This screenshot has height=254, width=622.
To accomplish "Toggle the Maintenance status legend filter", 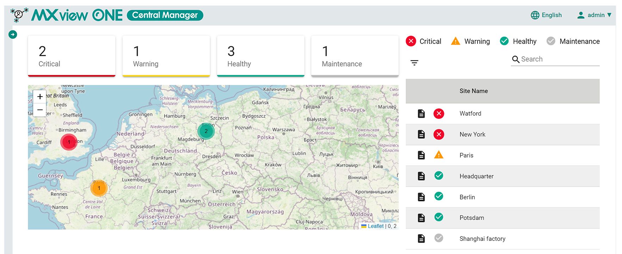I will [573, 41].
